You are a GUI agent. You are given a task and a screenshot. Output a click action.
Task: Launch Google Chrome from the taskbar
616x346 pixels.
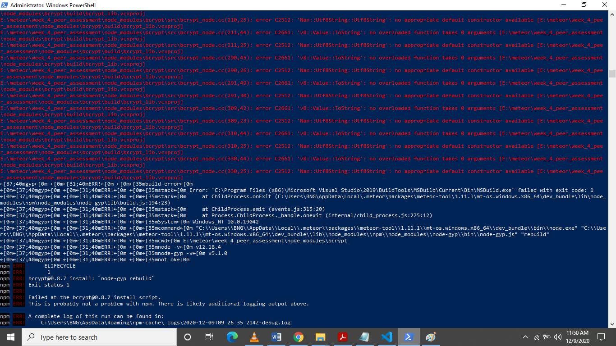[299, 337]
